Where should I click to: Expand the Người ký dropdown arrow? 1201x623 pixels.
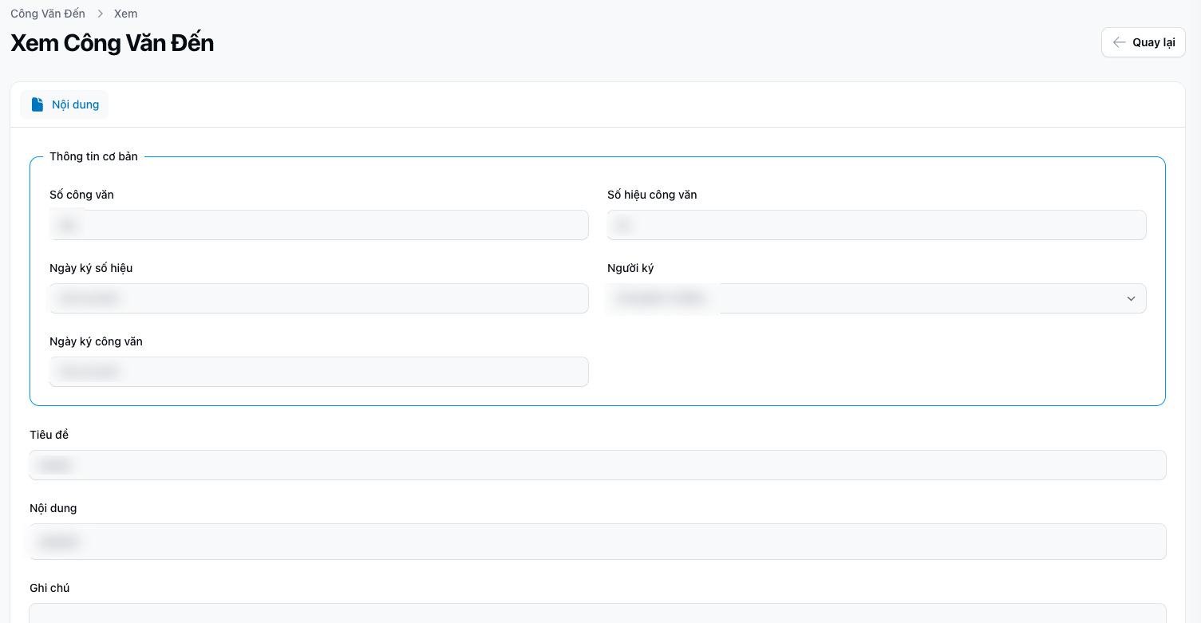1131,298
